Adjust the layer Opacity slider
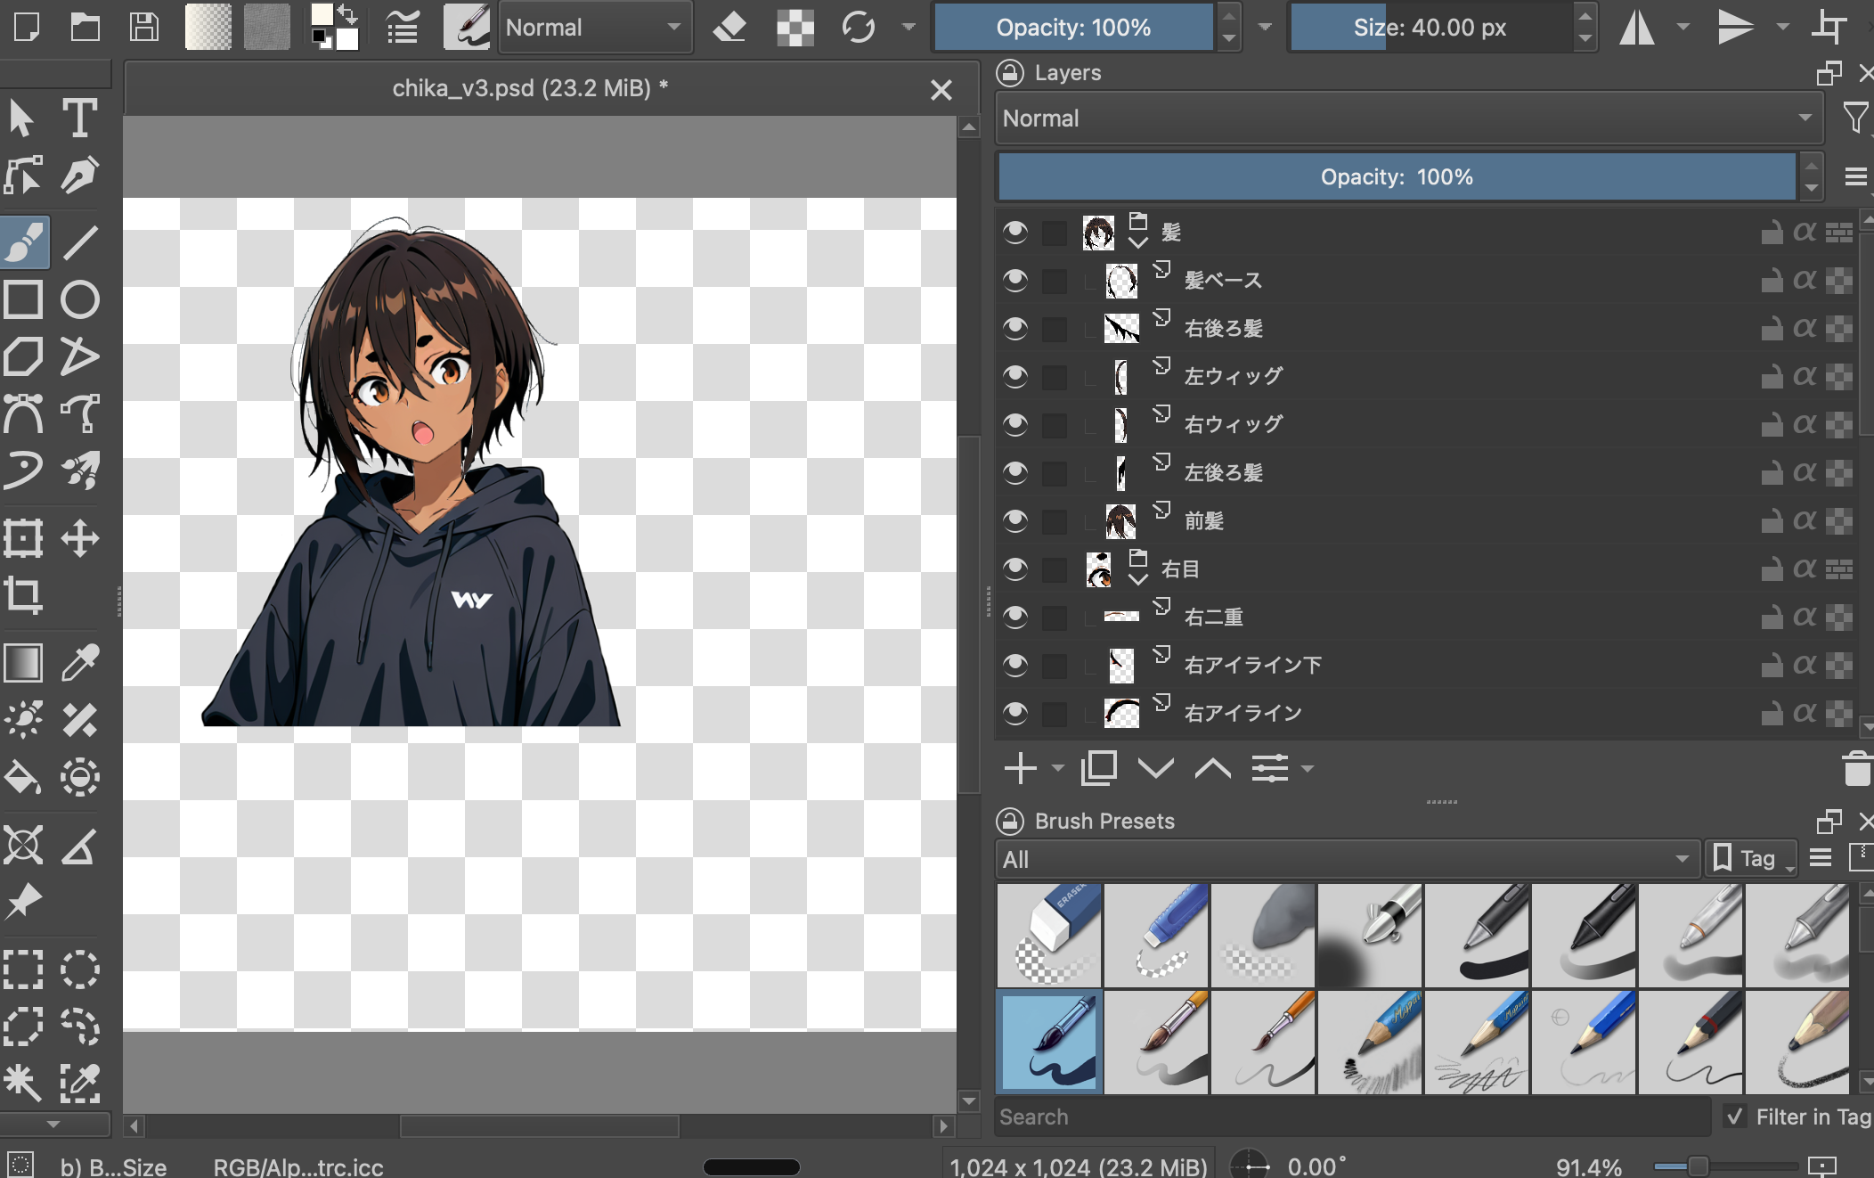Screen dimensions: 1874x1178 1397,176
